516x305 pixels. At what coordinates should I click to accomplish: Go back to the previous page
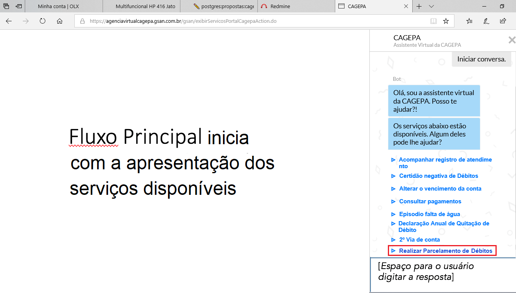(9, 21)
